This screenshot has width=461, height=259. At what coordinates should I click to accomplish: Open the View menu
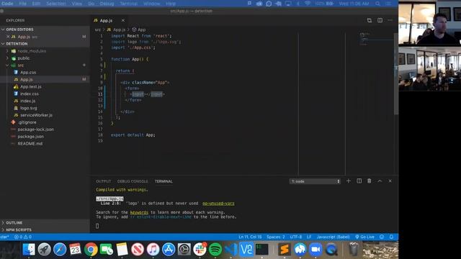tap(77, 4)
